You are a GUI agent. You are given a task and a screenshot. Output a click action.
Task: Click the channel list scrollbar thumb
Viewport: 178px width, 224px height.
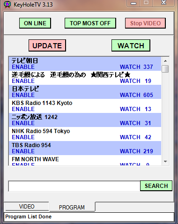165,69
